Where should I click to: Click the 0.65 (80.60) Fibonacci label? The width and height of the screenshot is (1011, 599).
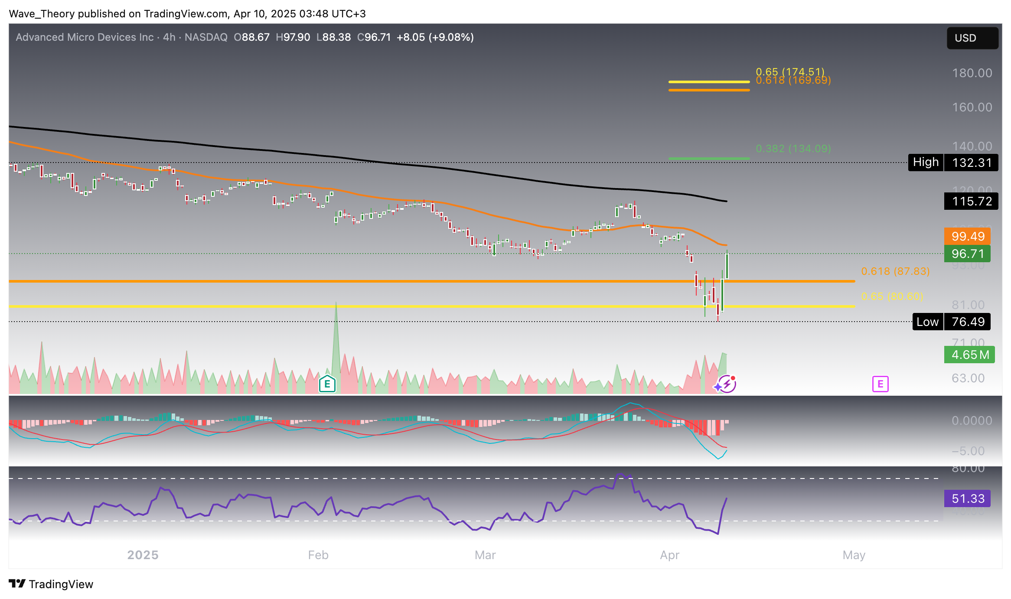coord(892,296)
